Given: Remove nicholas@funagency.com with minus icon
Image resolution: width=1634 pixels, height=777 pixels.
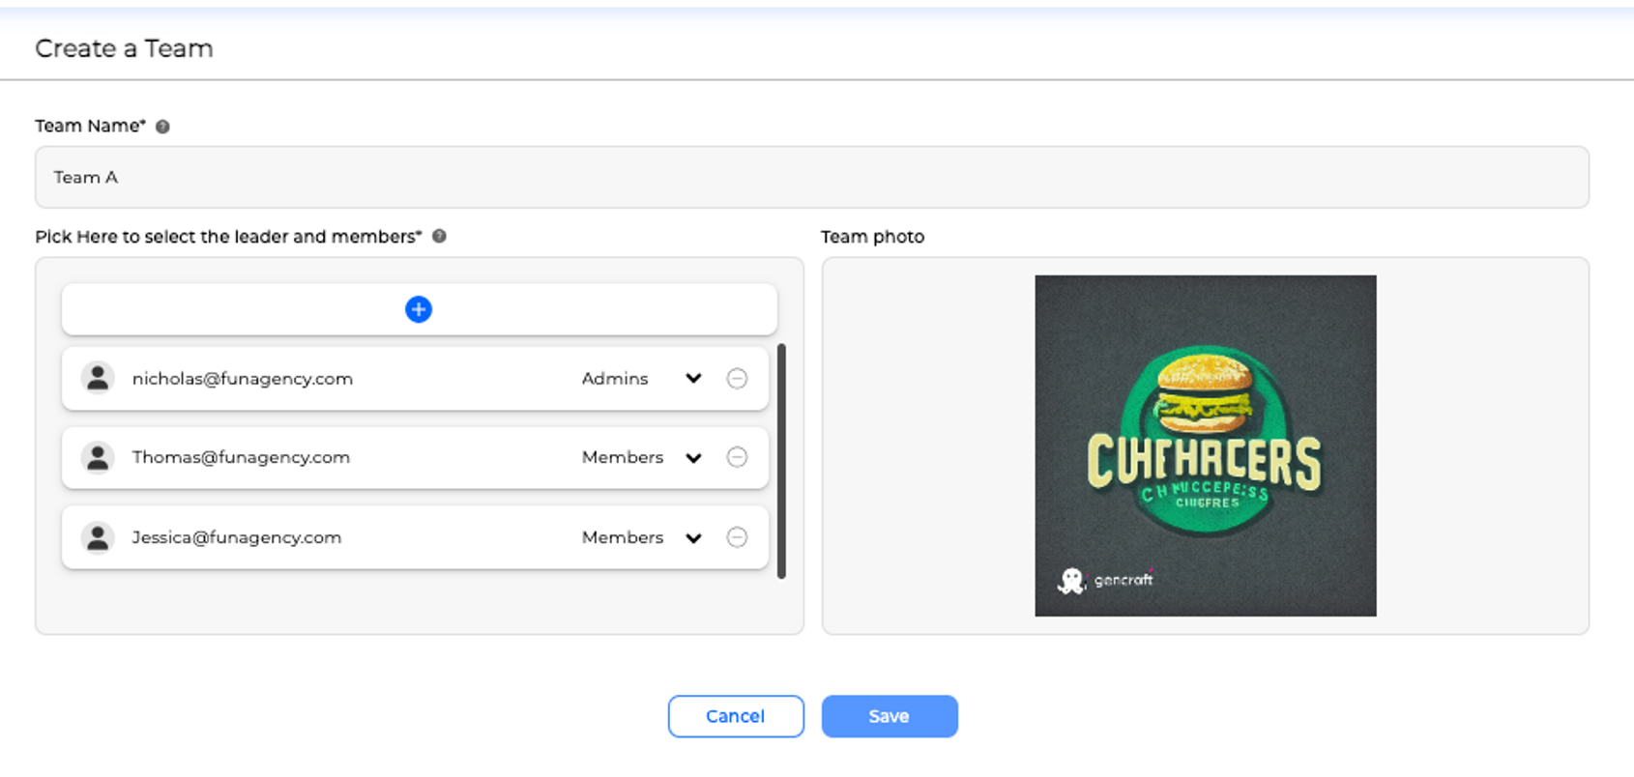Looking at the screenshot, I should click(x=737, y=379).
